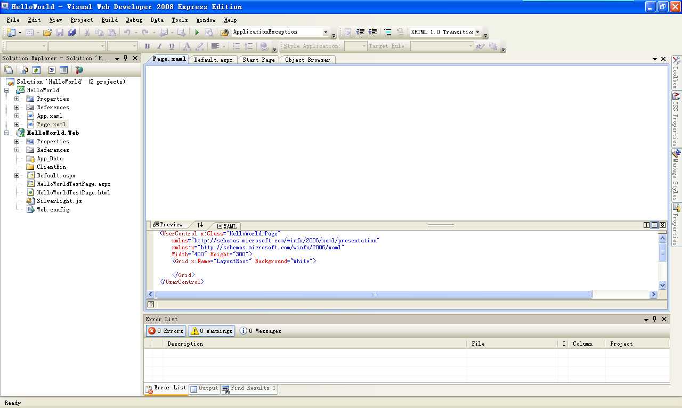Image resolution: width=682 pixels, height=408 pixels.
Task: Click the Paste clipboard icon
Action: click(x=111, y=32)
